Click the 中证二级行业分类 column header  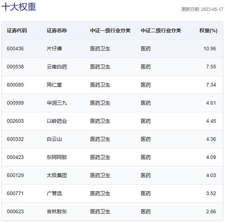(161, 31)
